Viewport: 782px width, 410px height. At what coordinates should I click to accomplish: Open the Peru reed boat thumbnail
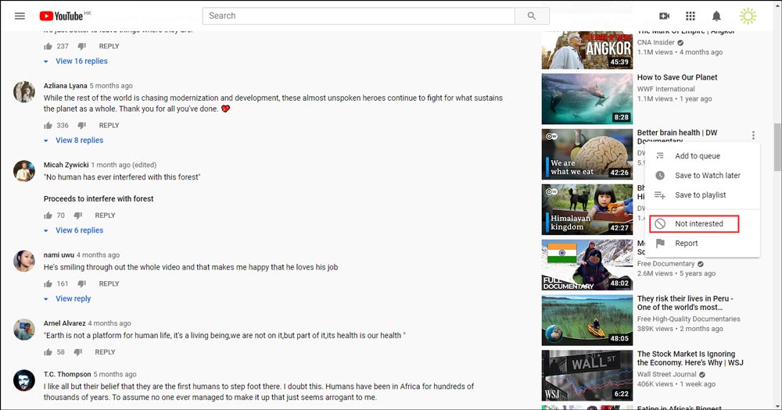[587, 320]
